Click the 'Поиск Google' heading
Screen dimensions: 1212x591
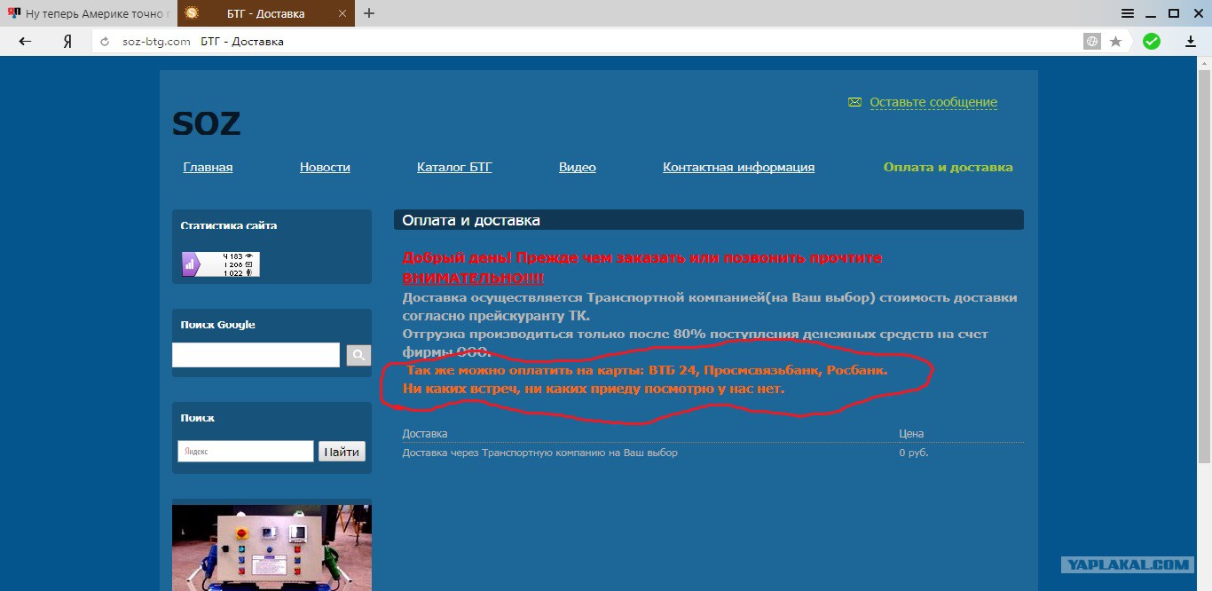pyautogui.click(x=217, y=325)
